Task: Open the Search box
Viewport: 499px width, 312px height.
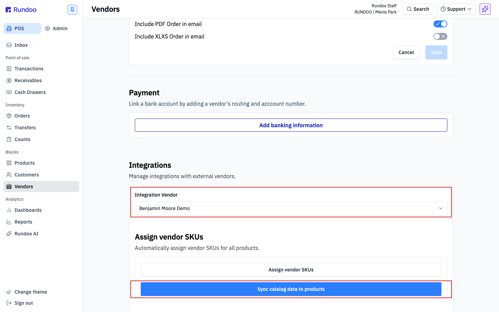Action: [x=418, y=9]
